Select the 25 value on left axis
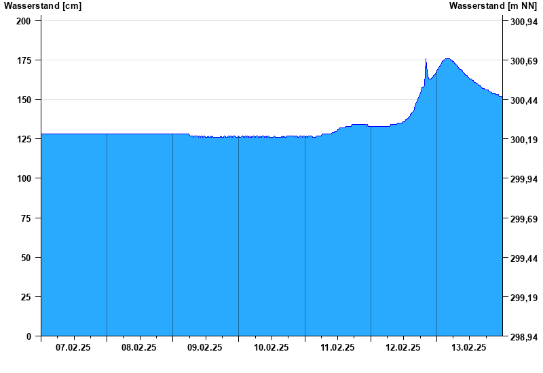The image size is (543, 373). pyautogui.click(x=26, y=297)
